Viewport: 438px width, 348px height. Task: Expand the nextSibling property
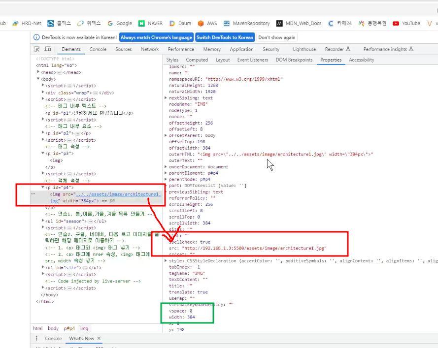click(x=166, y=97)
